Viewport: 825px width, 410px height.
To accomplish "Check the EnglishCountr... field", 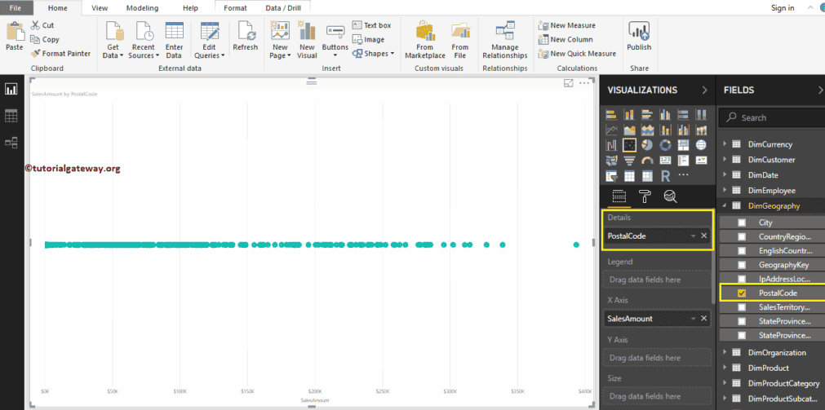I will point(742,251).
